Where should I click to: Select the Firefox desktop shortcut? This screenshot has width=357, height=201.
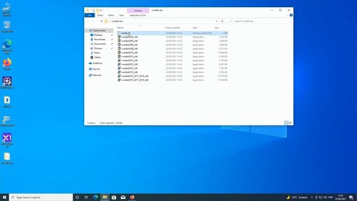coord(7,64)
